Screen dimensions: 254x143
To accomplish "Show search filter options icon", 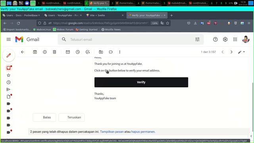I will [197, 39].
